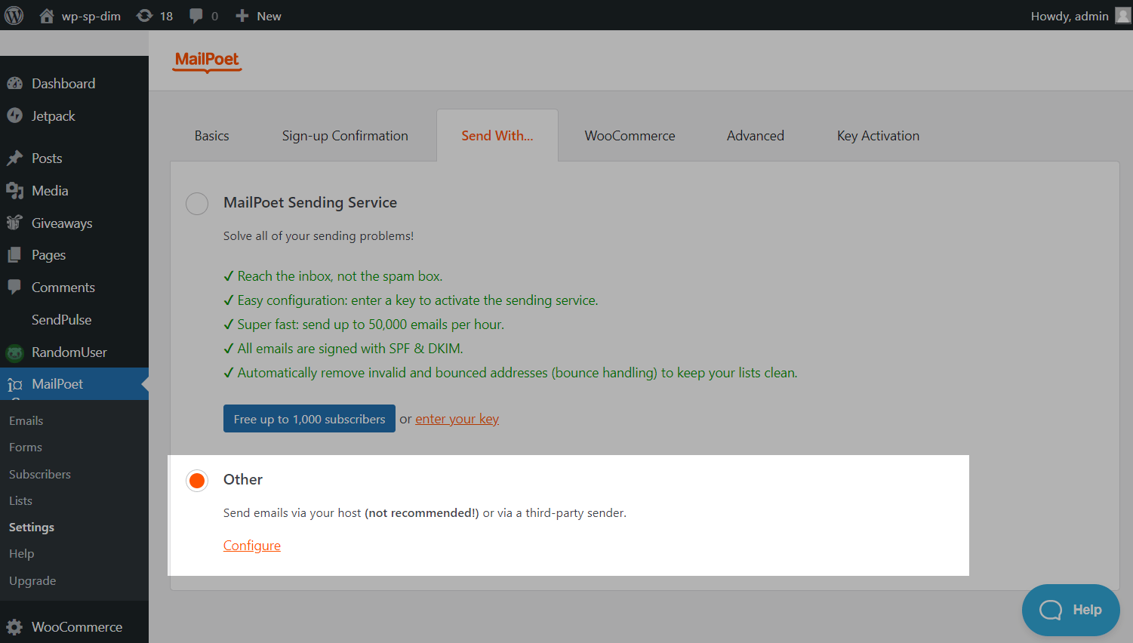Expand the Howdy, admin account menu
The width and height of the screenshot is (1133, 643).
click(1069, 16)
